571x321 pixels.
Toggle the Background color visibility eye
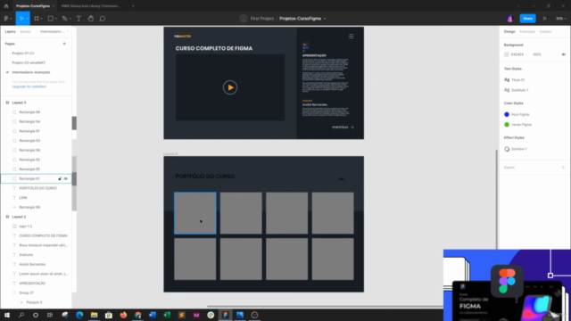[x=563, y=54]
